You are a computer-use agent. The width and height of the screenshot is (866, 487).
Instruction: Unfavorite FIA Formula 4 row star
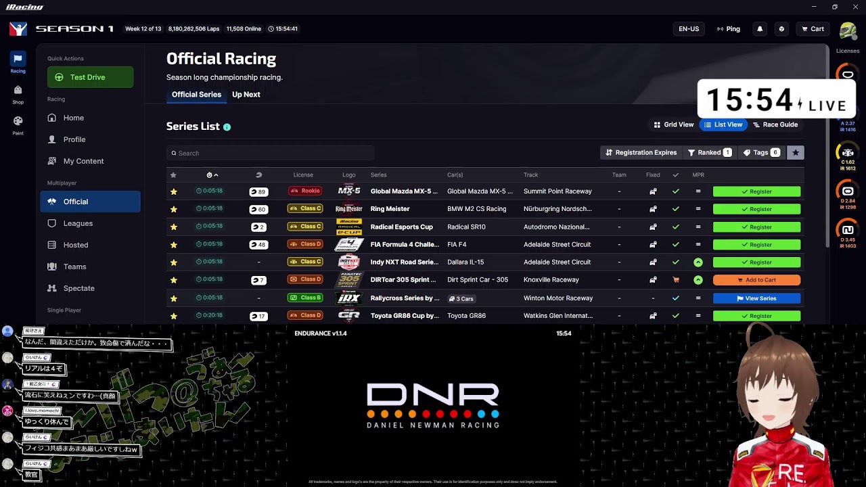click(174, 244)
